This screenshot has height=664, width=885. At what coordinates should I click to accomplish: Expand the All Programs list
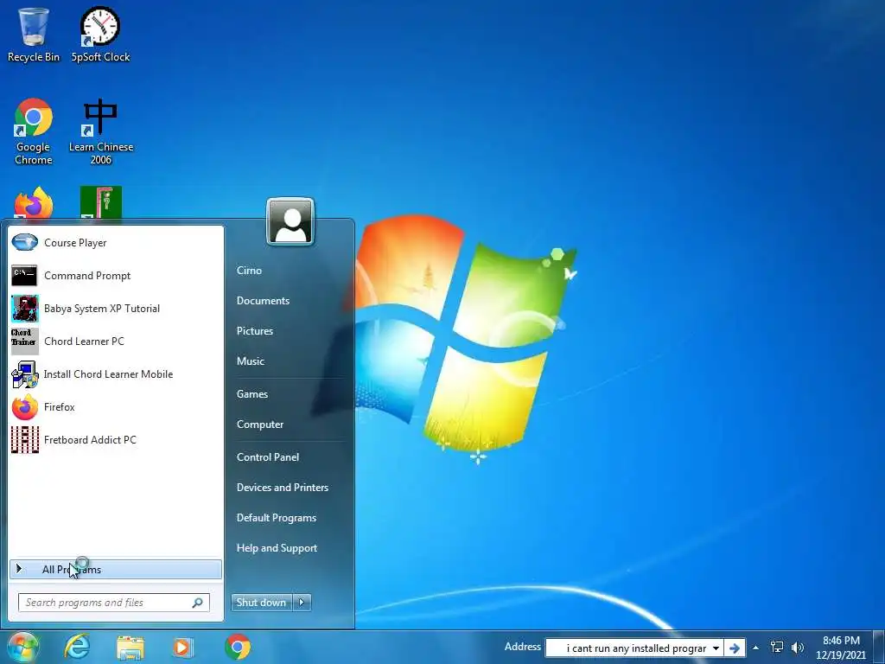point(116,569)
